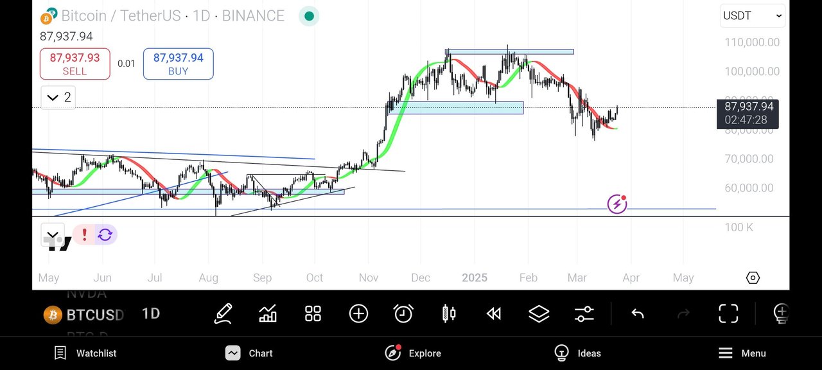Tap the circled plus add icon
Viewport: 822px width, 370px height.
click(x=358, y=313)
